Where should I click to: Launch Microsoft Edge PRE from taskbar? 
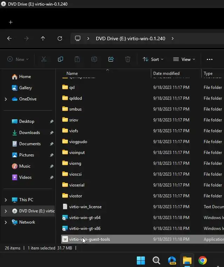point(172,260)
